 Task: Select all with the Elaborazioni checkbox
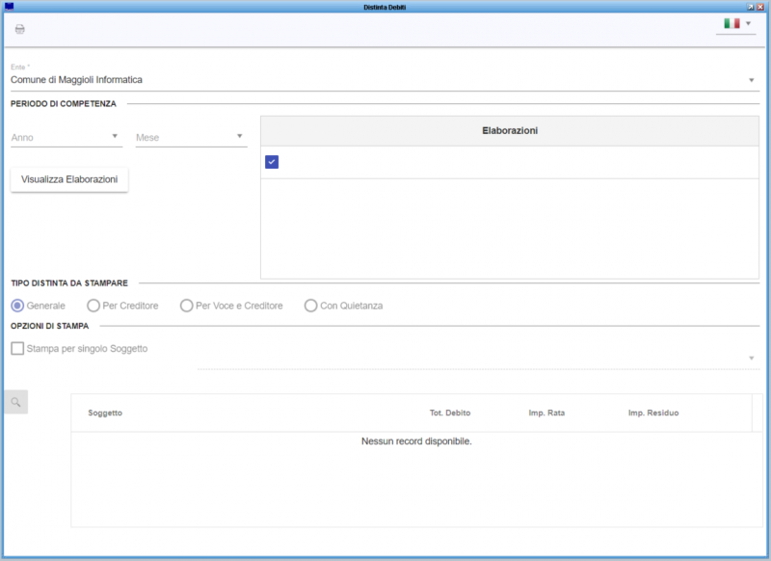tap(272, 162)
